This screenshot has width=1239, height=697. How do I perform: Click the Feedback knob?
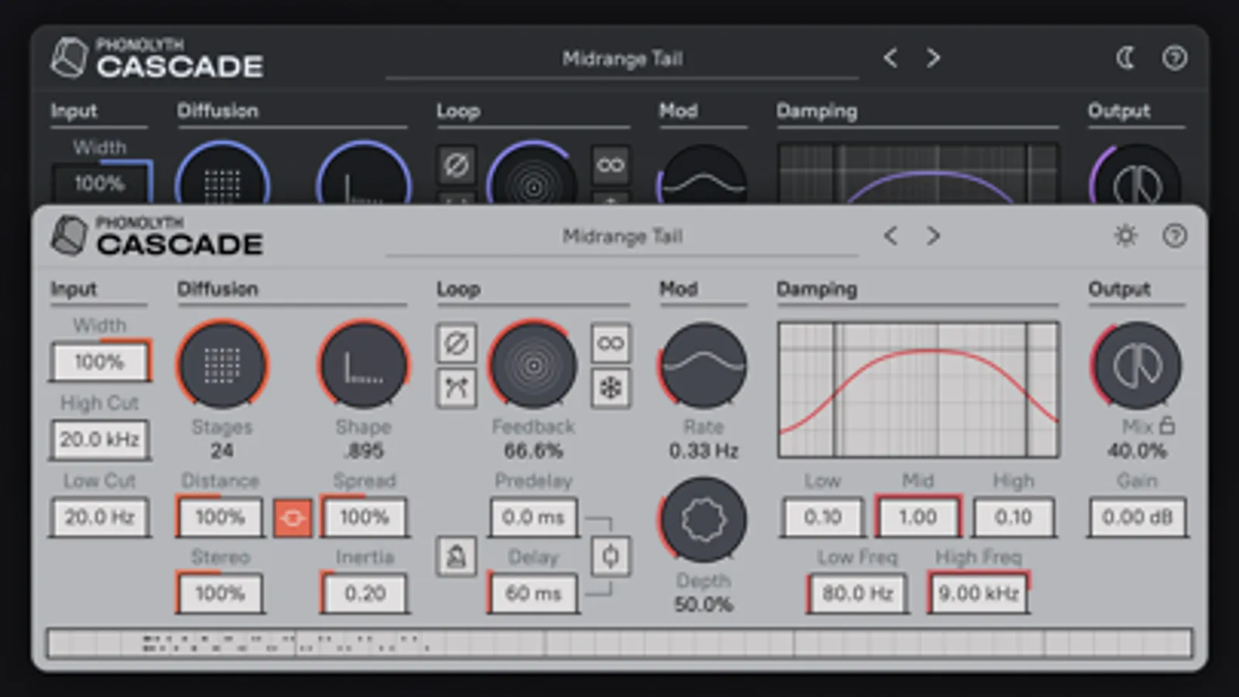(533, 366)
